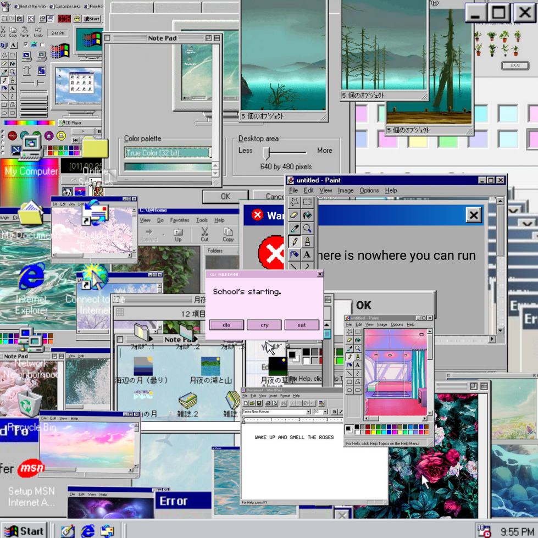Click the CD Player pause button
The image size is (538, 538).
99,131
